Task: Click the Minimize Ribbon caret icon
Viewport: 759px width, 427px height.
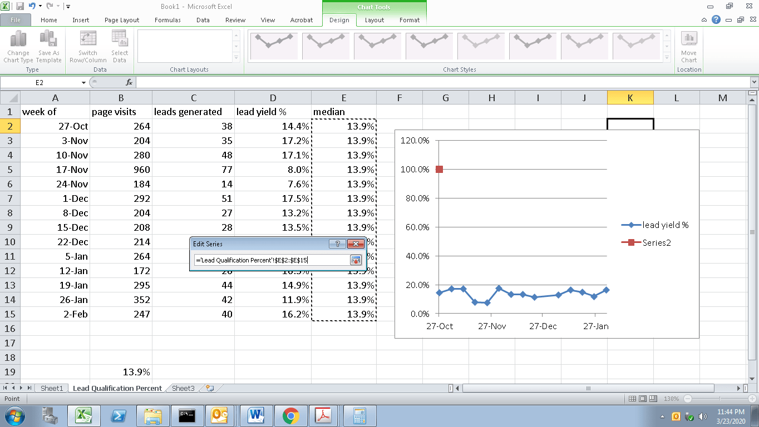Action: coord(705,19)
